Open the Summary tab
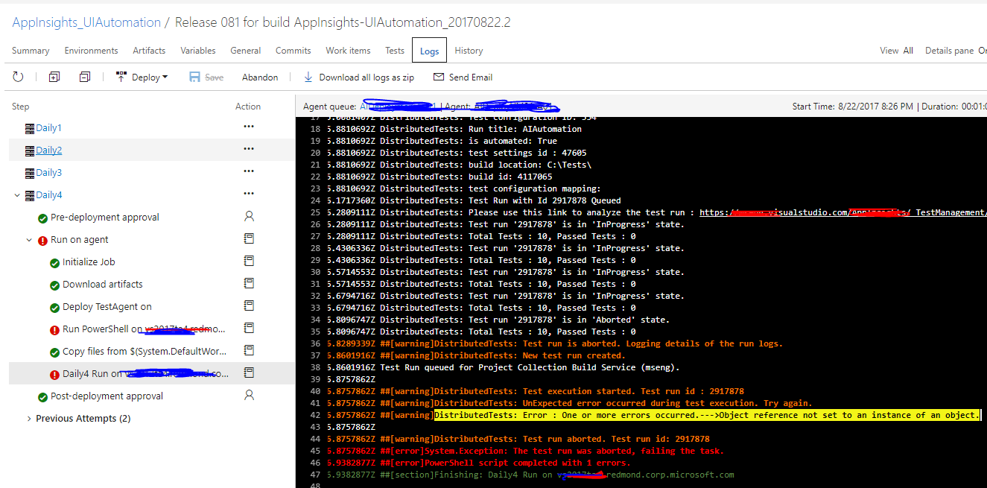This screenshot has height=488, width=987. 31,51
